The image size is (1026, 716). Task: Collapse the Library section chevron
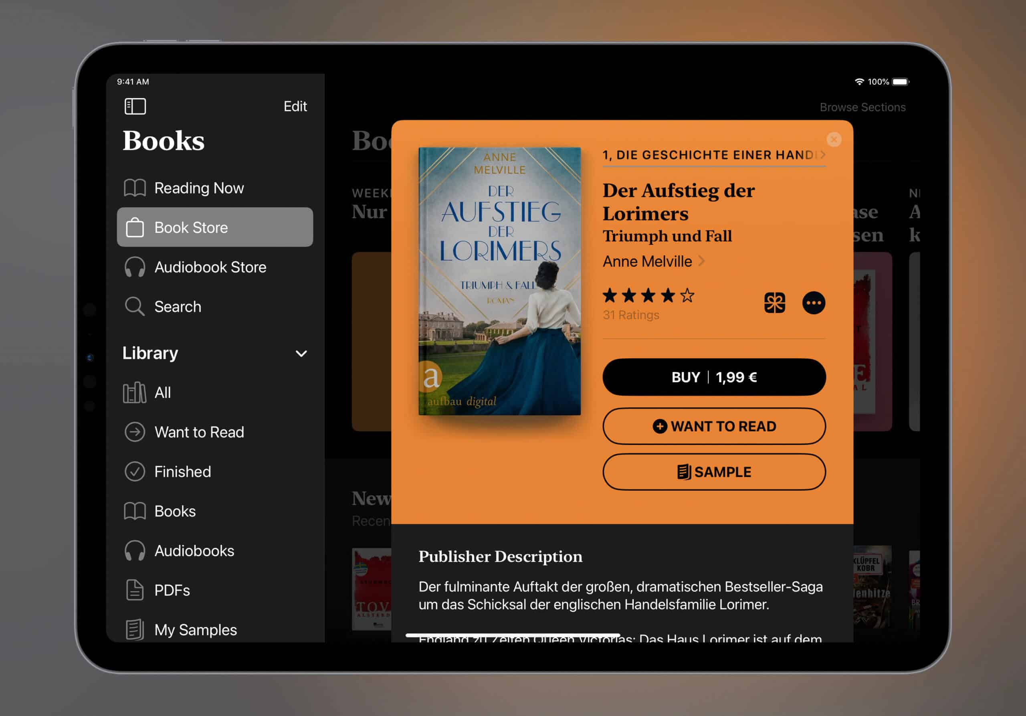pyautogui.click(x=302, y=354)
